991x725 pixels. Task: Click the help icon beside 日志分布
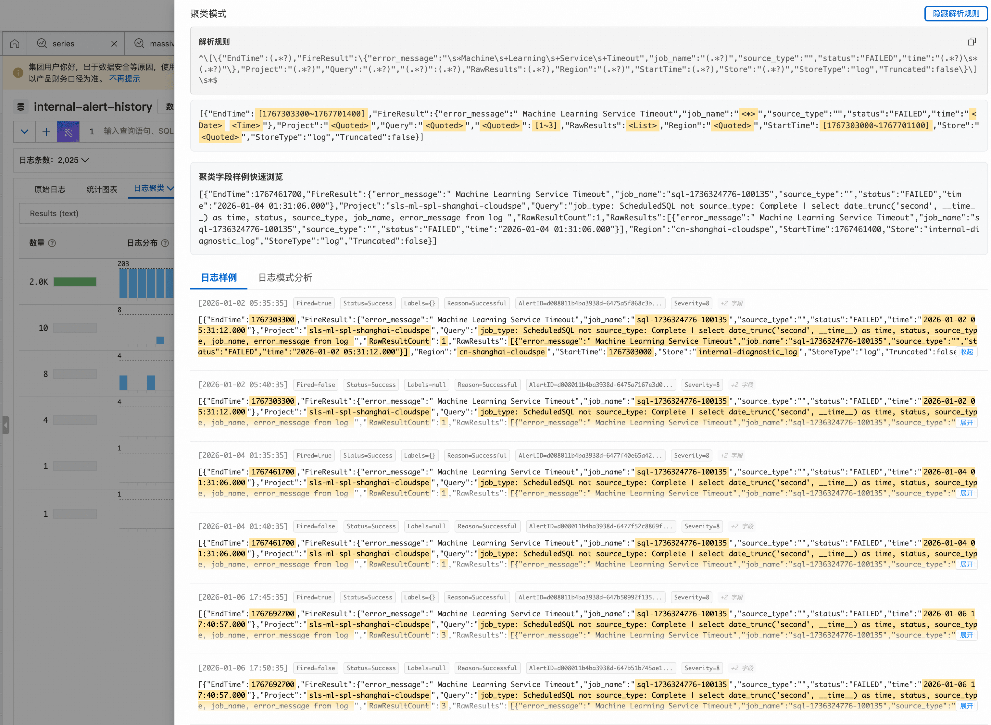(165, 243)
